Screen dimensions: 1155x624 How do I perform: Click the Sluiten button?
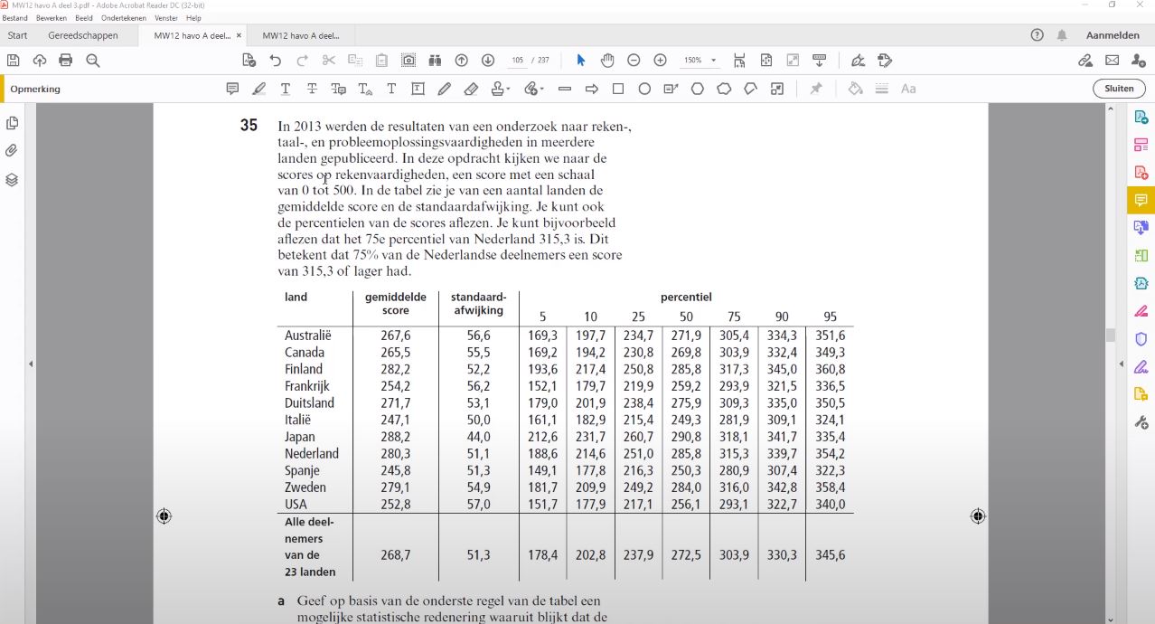(x=1119, y=89)
